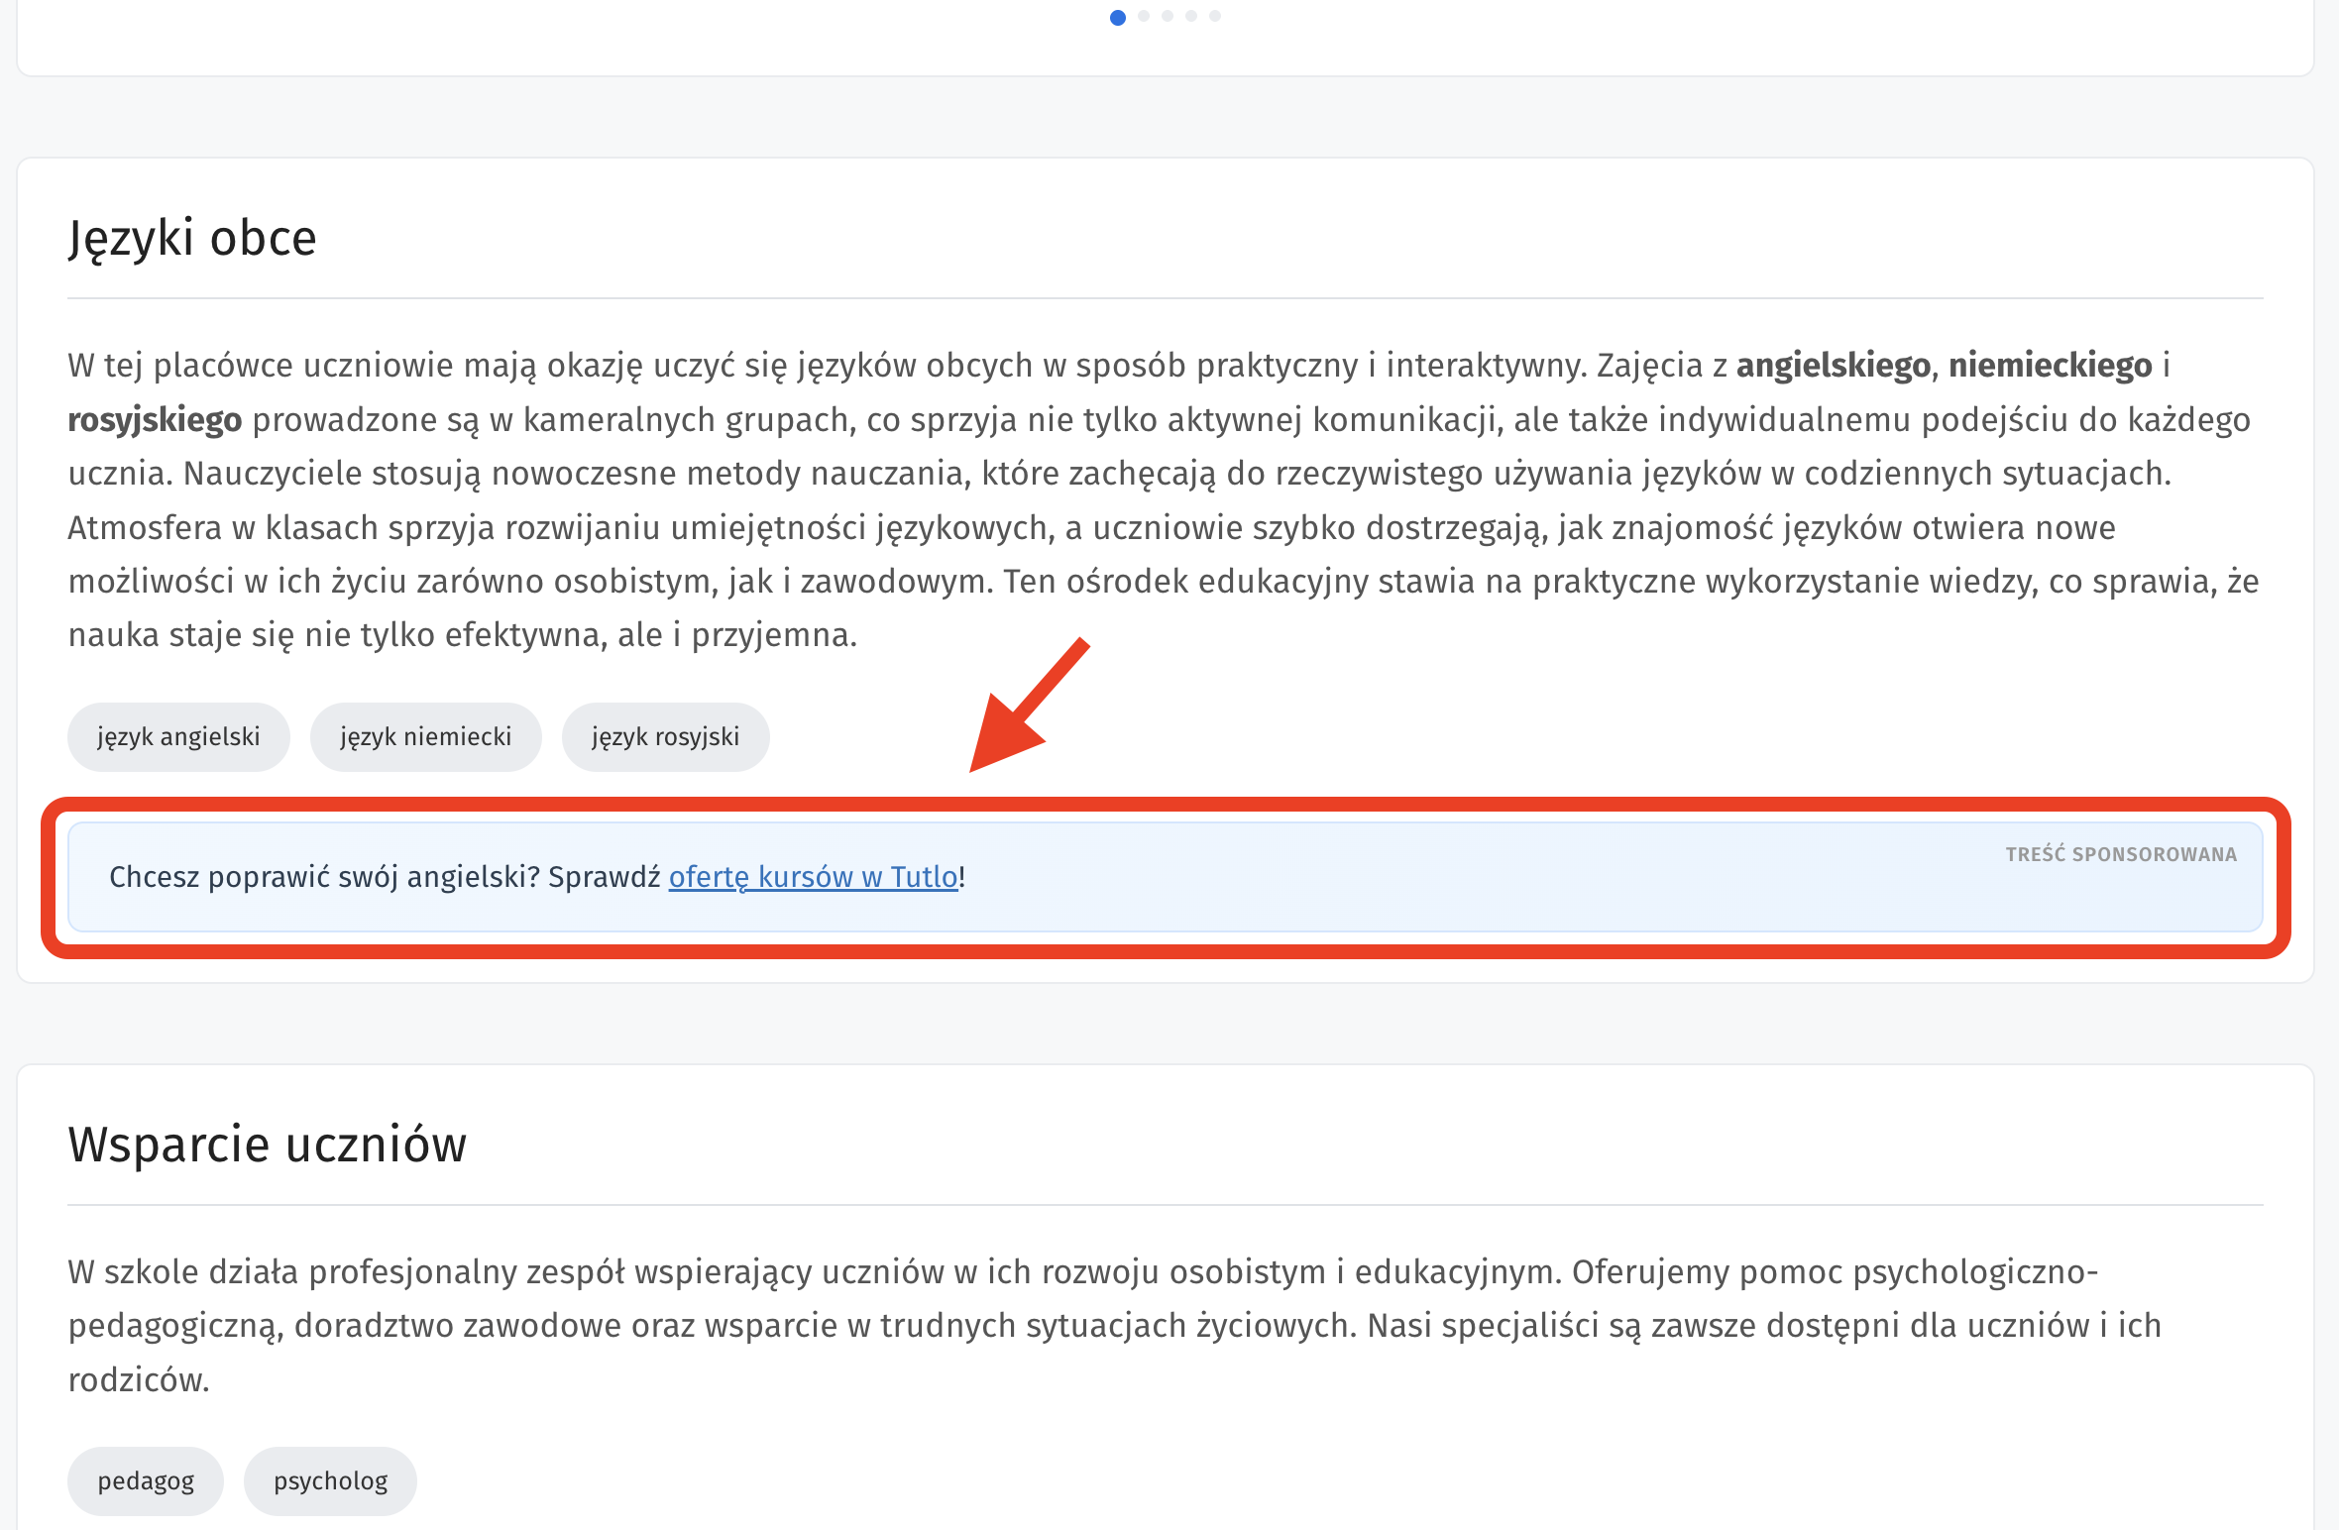Jump to the third carousel dot
This screenshot has height=1530, width=2339.
(x=1168, y=16)
